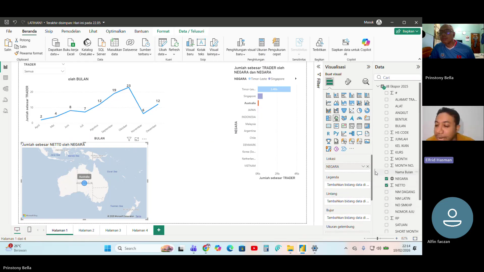Collapse the dB Ekspor 2025 table

click(378, 86)
